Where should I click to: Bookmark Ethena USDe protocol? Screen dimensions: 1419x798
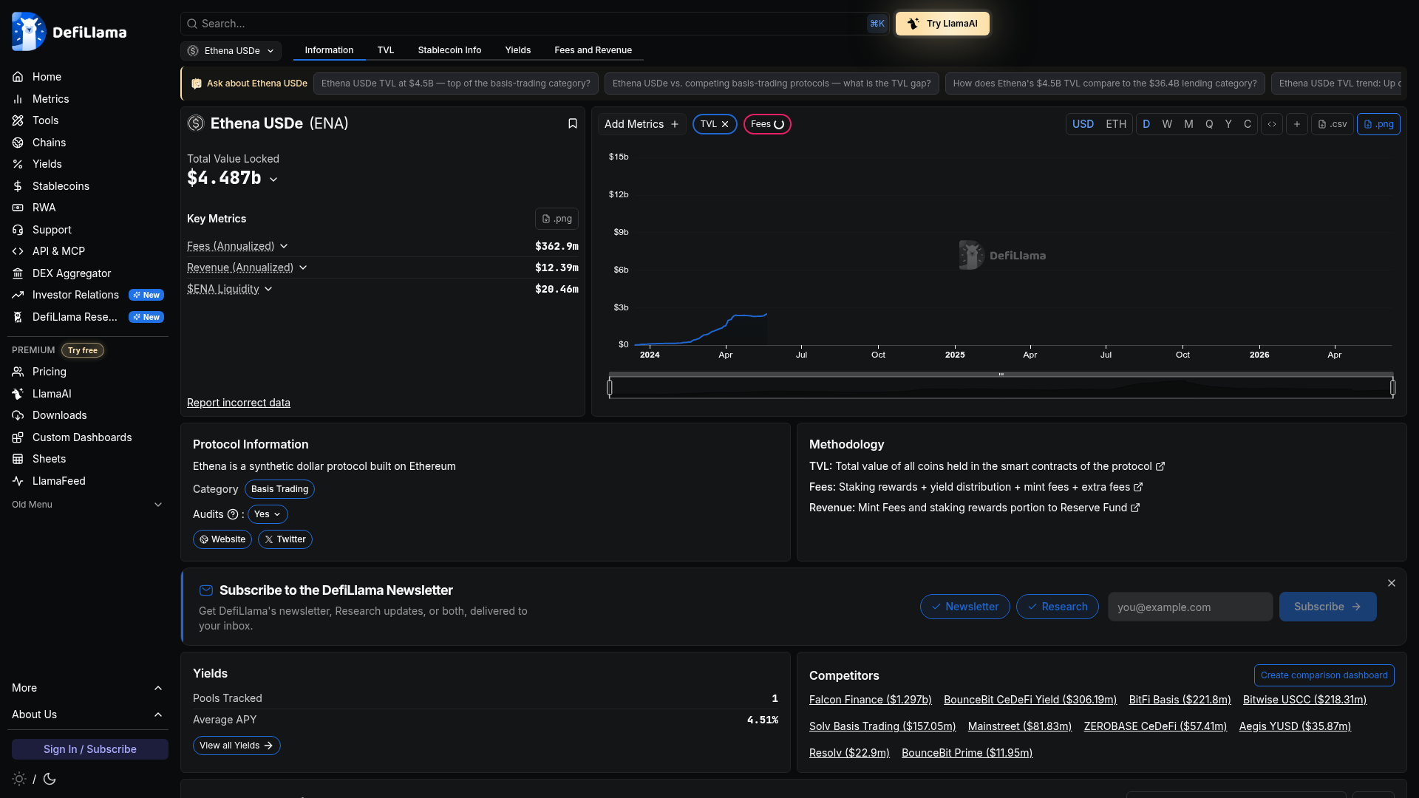[x=573, y=123]
